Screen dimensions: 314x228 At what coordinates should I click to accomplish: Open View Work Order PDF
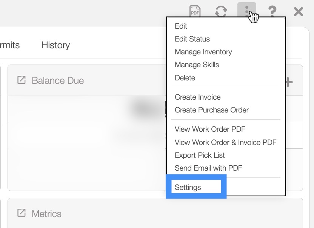tap(210, 129)
